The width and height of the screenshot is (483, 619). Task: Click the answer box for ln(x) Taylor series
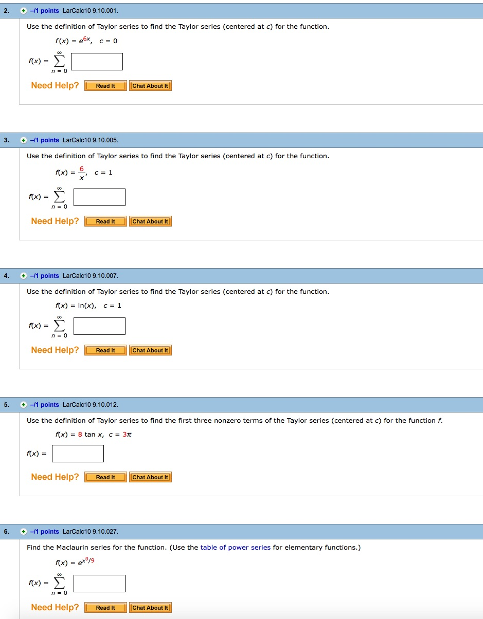(99, 326)
